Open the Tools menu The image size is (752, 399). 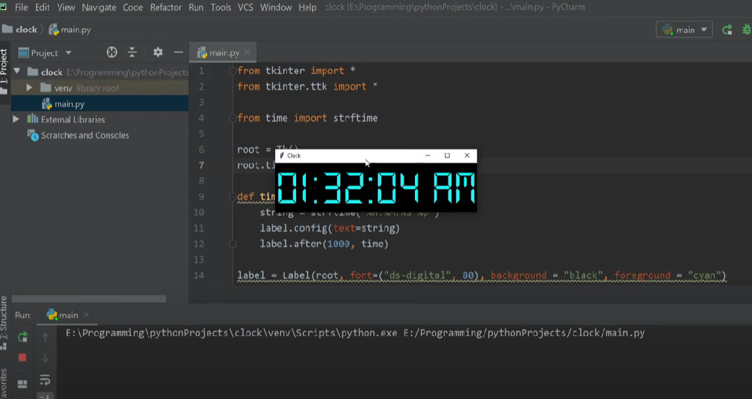click(220, 7)
